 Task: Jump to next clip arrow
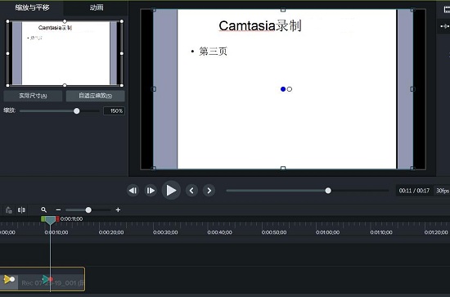[209, 191]
